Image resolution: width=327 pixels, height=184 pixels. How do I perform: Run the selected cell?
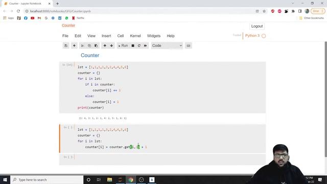click(x=123, y=45)
